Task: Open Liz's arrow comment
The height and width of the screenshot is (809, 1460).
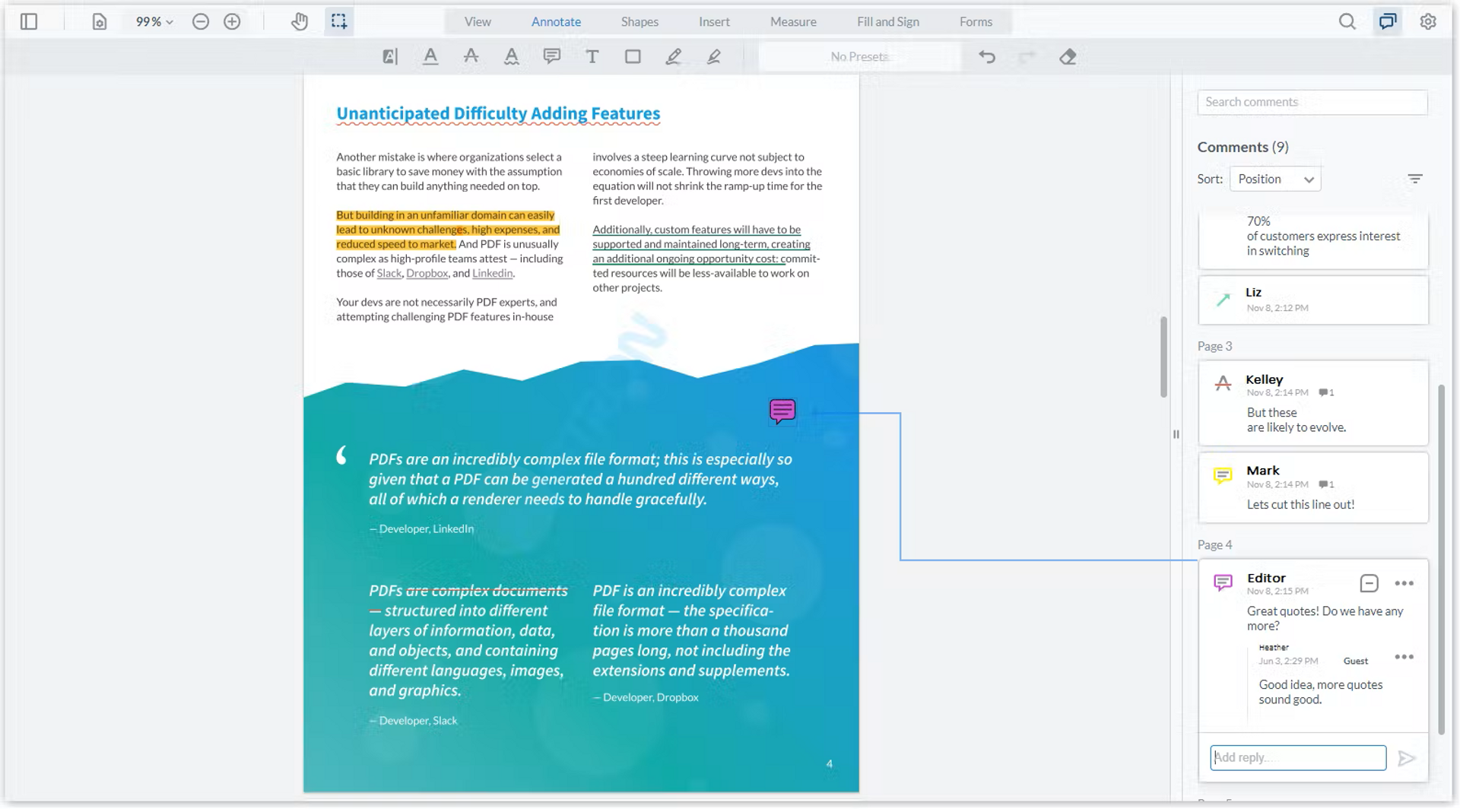Action: 1313,300
